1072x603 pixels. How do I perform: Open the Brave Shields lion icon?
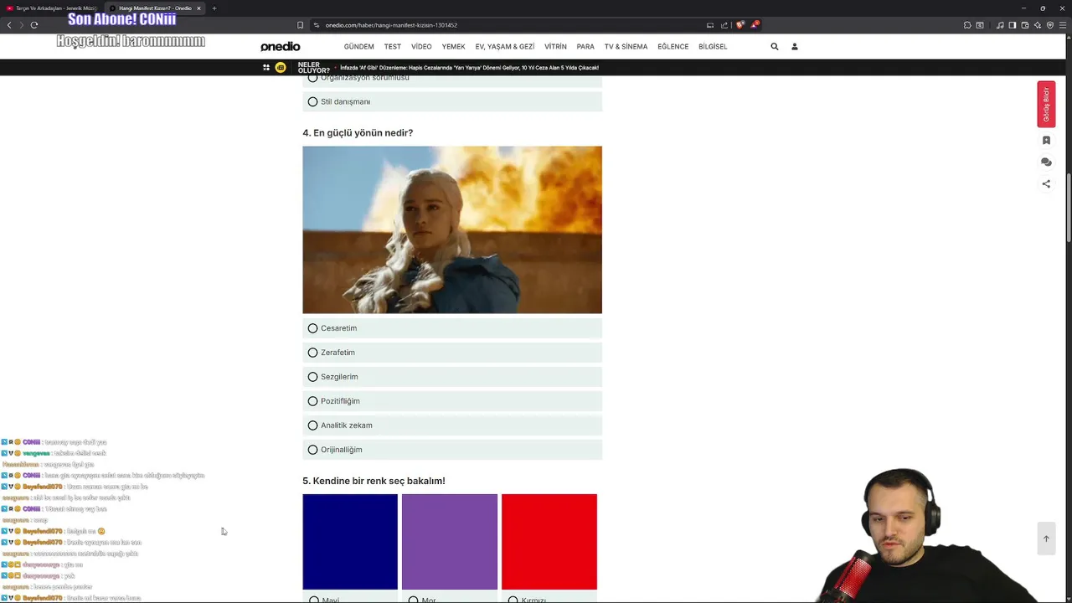tap(740, 25)
